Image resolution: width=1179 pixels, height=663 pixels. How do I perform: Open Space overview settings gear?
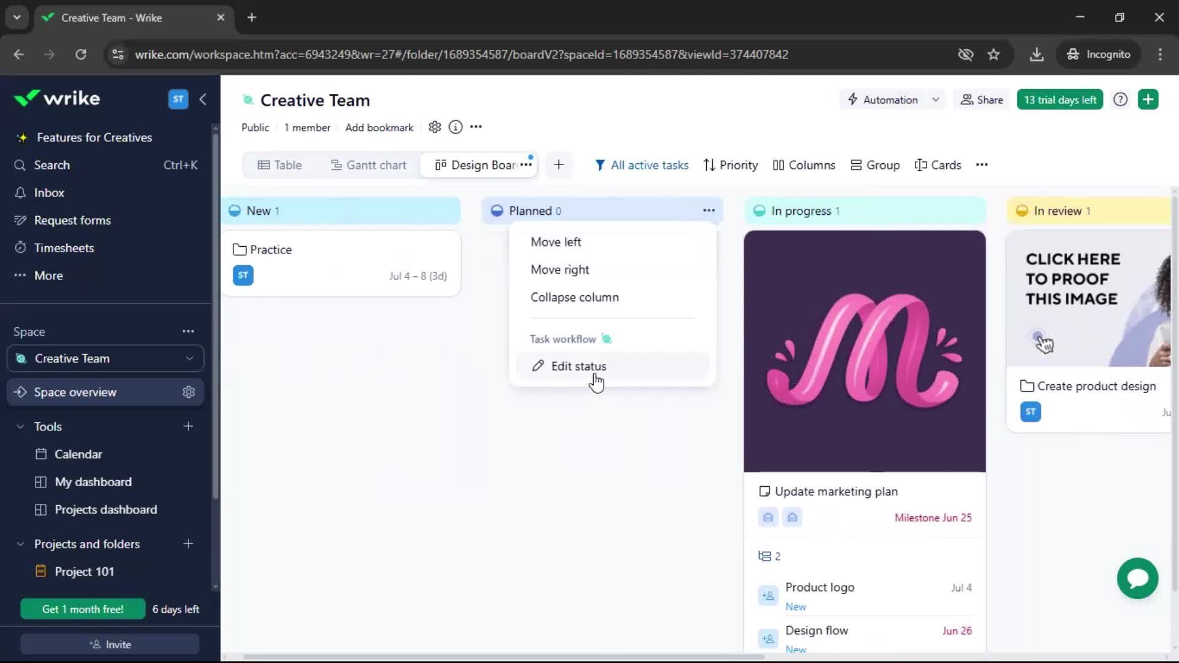(189, 392)
